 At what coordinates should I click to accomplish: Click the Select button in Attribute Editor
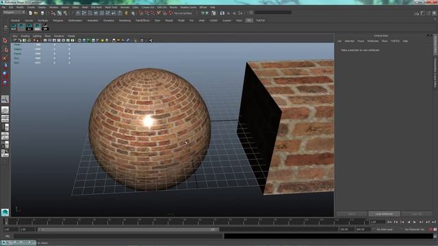(x=352, y=214)
